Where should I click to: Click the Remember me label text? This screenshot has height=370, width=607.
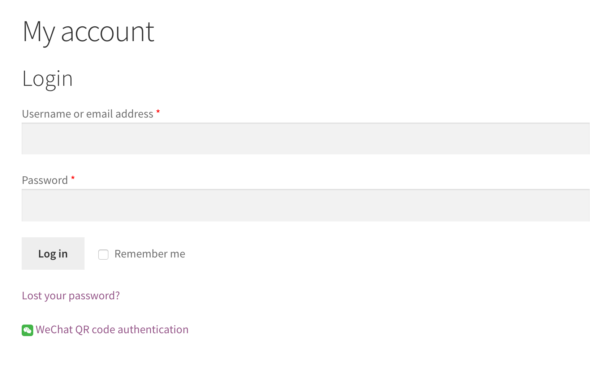(x=150, y=254)
